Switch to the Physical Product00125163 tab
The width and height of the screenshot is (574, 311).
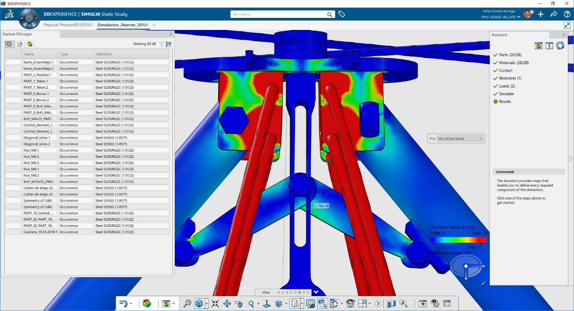68,25
